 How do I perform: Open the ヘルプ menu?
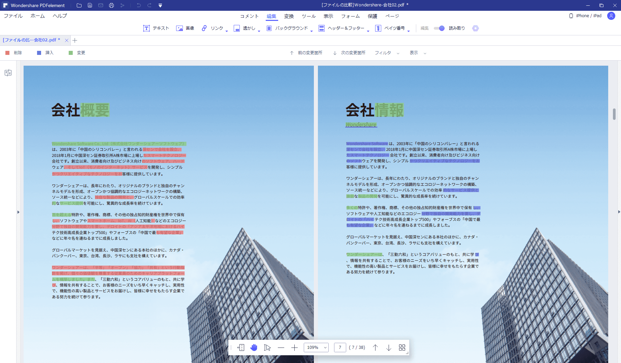[x=60, y=16]
